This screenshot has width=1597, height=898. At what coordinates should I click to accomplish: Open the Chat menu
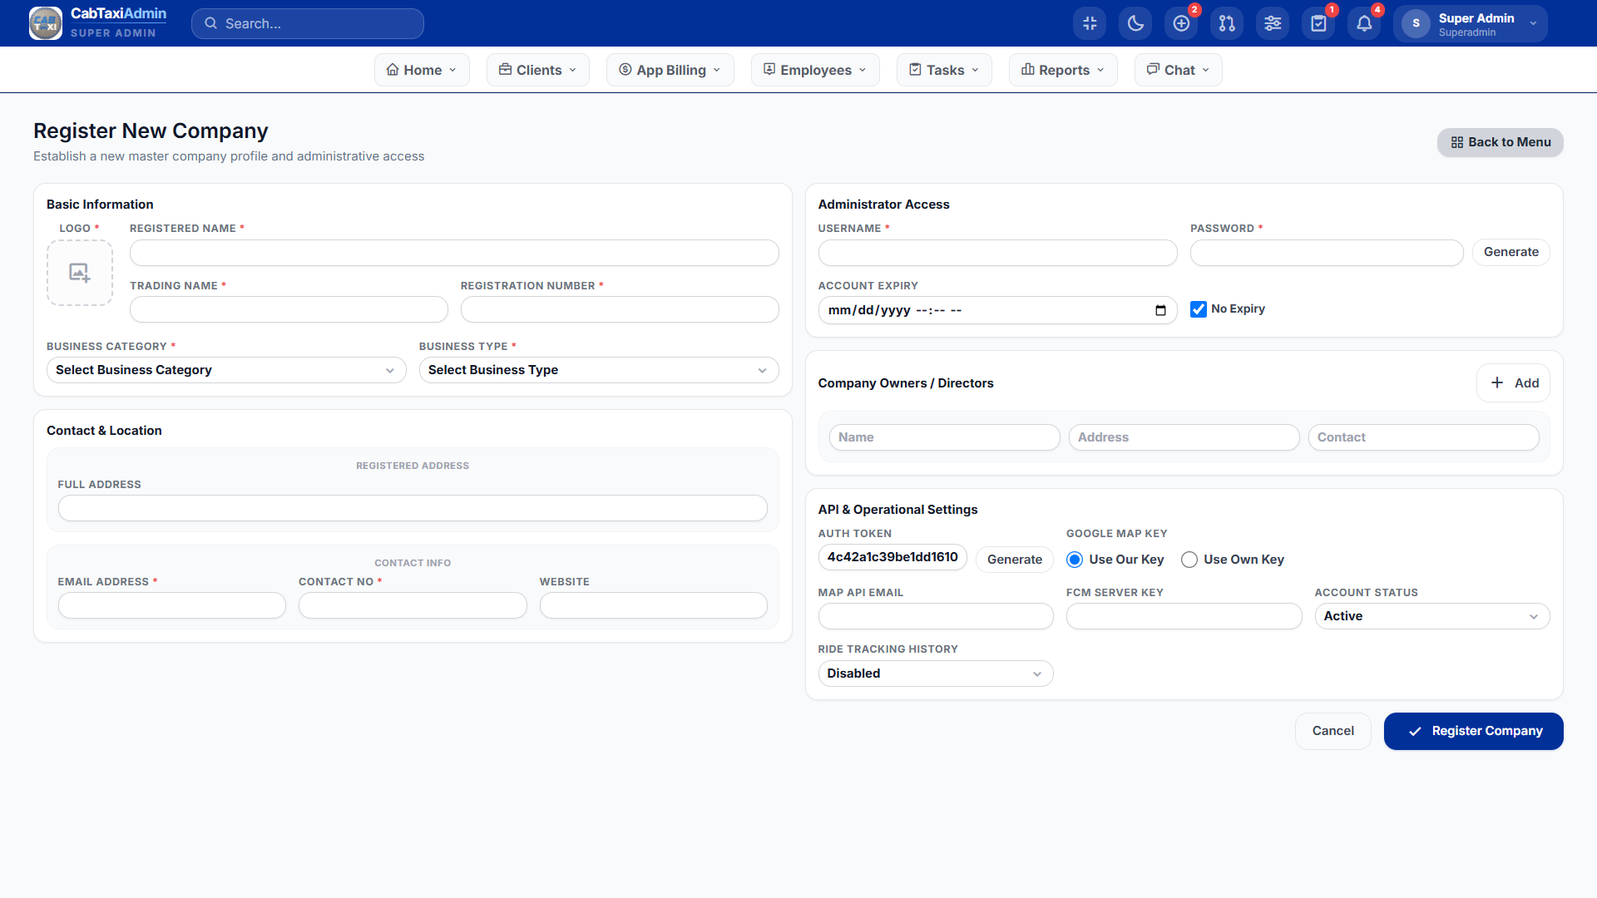[x=1179, y=70]
